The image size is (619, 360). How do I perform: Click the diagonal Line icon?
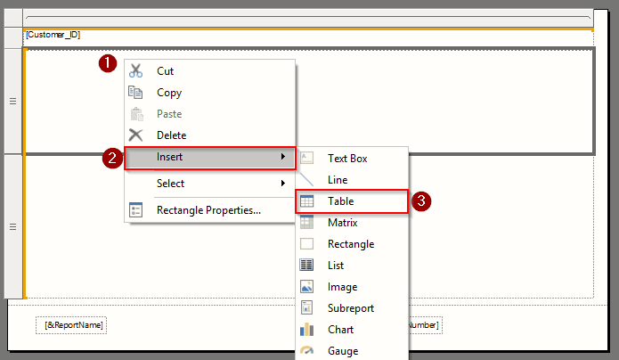[x=306, y=179]
